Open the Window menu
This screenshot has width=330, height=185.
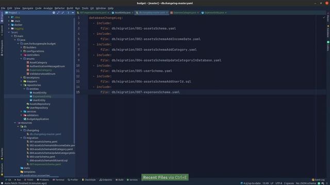pos(101,8)
